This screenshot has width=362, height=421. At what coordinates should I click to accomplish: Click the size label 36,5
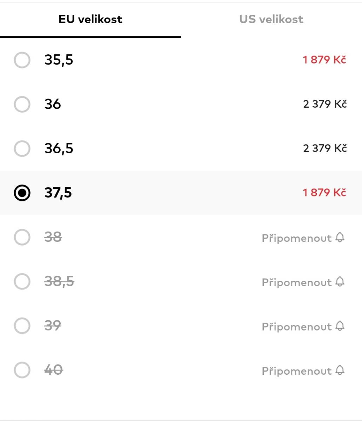[59, 148]
